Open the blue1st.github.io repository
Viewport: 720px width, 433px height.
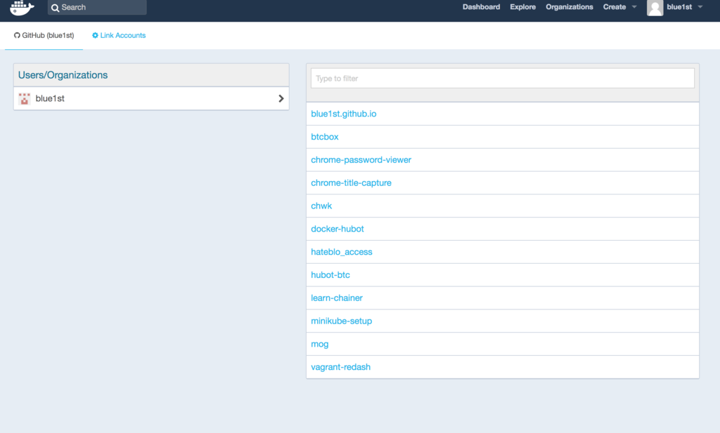pyautogui.click(x=343, y=114)
